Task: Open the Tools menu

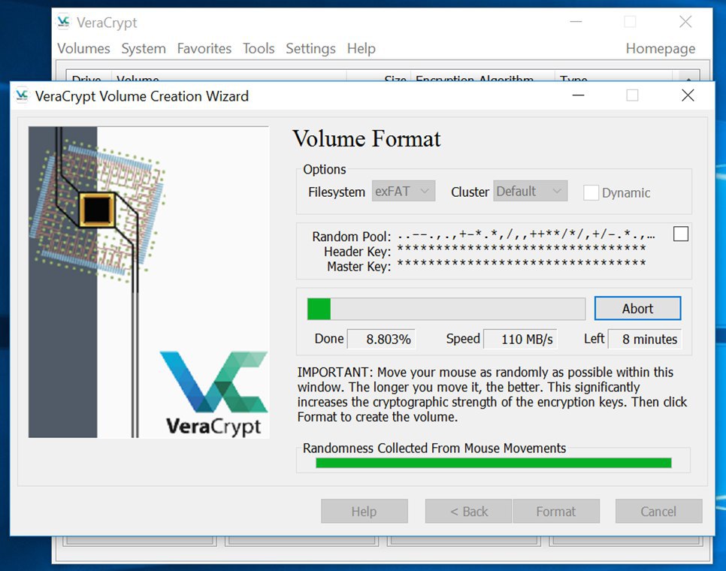Action: (x=258, y=48)
